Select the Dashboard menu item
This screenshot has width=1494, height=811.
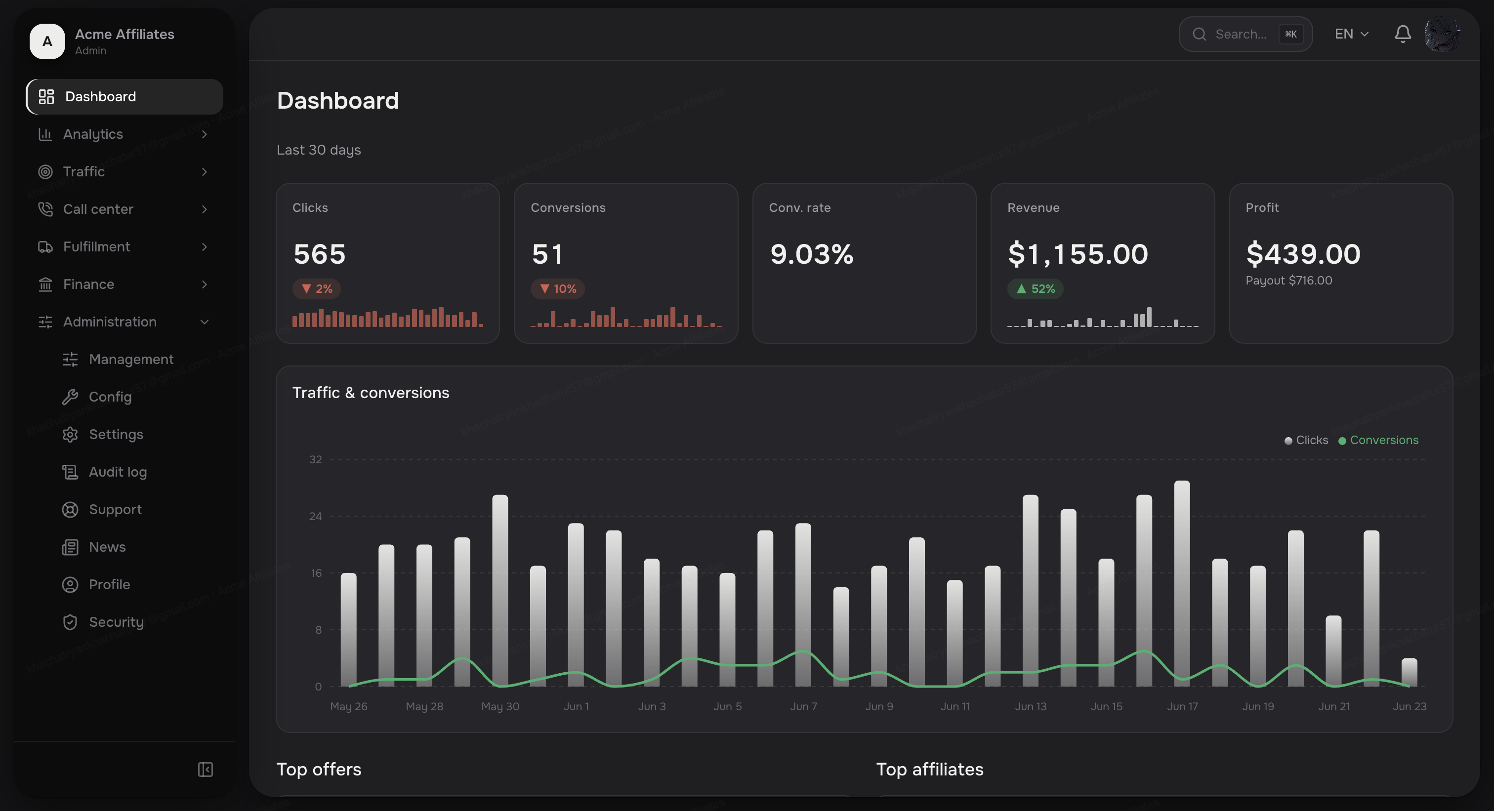(124, 96)
